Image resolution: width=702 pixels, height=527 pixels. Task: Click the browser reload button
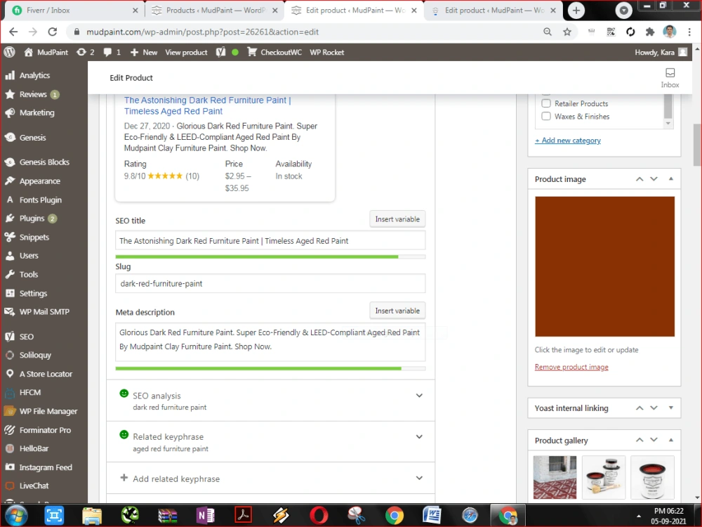53,32
